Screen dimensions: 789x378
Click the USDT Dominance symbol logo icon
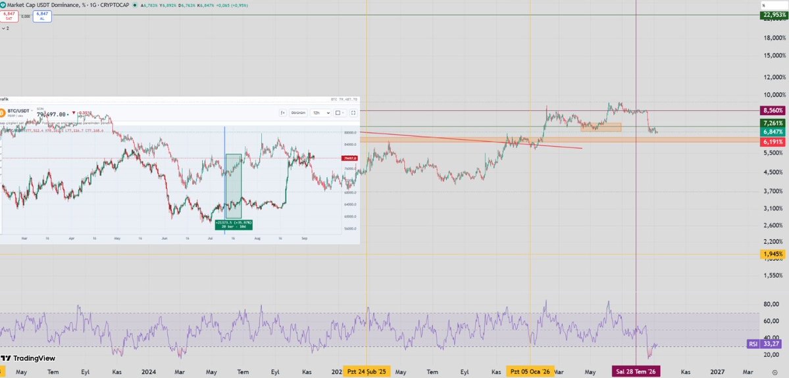click(x=3, y=5)
